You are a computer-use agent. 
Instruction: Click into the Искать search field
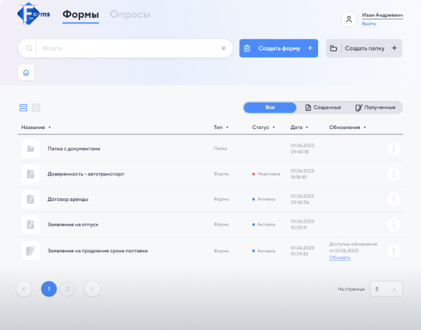pos(129,49)
